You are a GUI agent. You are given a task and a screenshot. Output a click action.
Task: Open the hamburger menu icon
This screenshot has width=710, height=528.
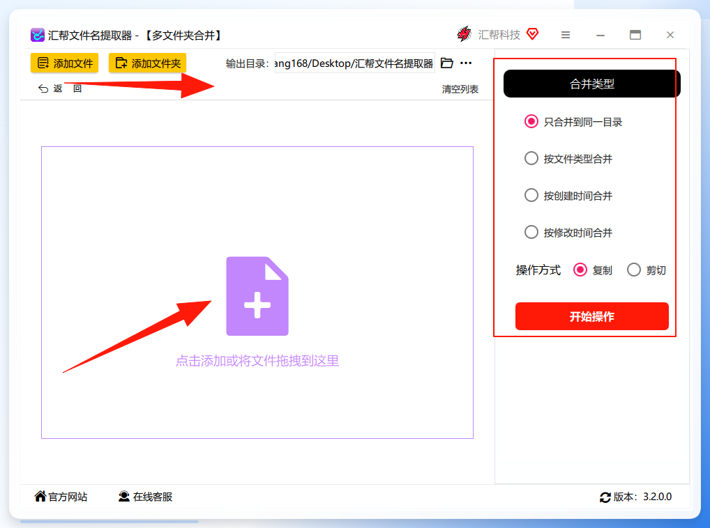click(x=566, y=35)
